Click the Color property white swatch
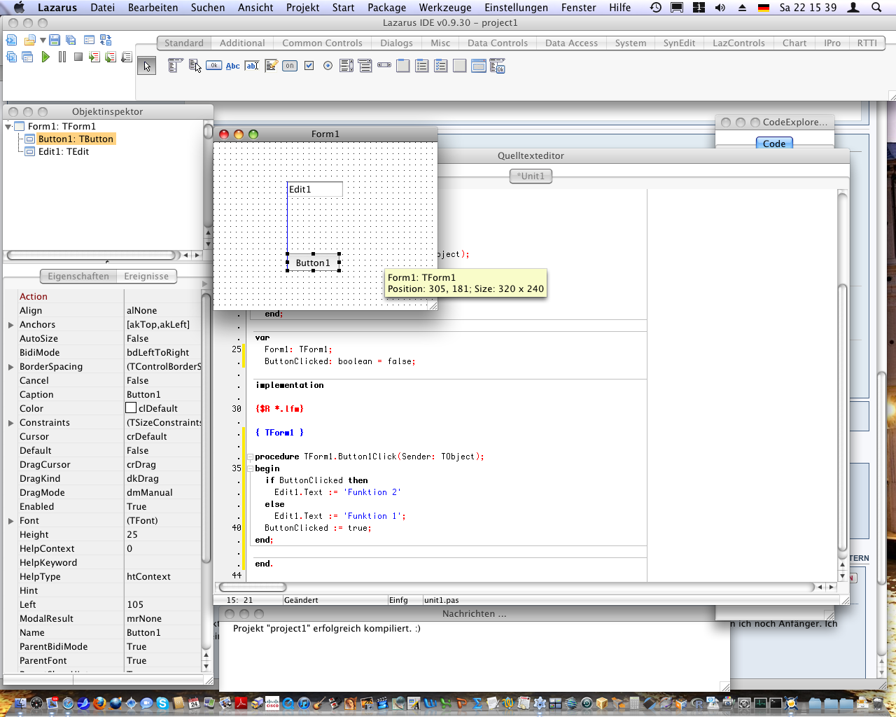This screenshot has width=896, height=717. pyautogui.click(x=131, y=408)
